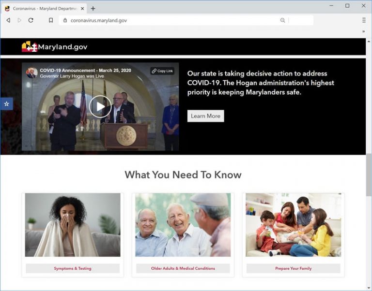Open a new tab with the plus button

tap(93, 9)
